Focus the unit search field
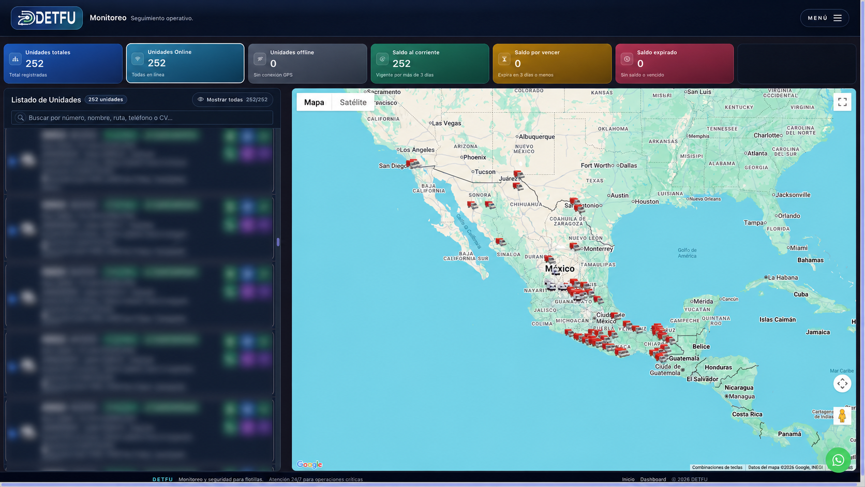The image size is (865, 487). [142, 117]
